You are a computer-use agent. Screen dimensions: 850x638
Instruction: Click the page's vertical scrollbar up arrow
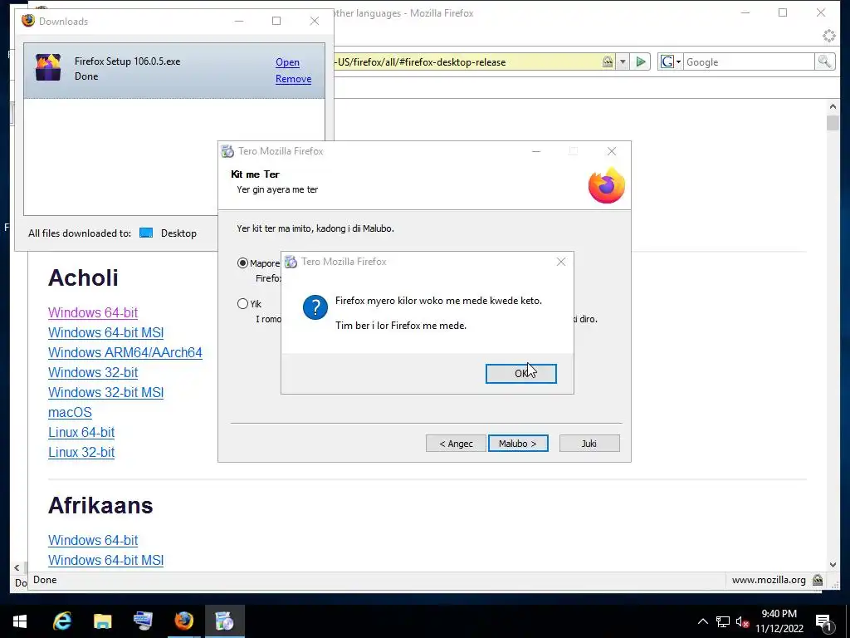(x=833, y=106)
